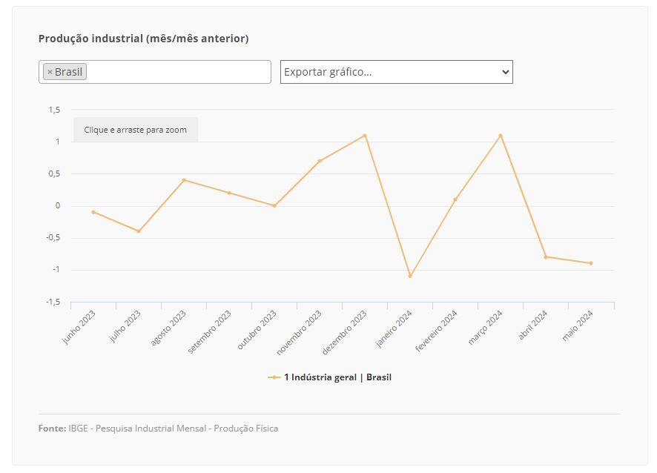The width and height of the screenshot is (657, 473).
Task: Select the maio 2024 data point
Action: pos(591,263)
